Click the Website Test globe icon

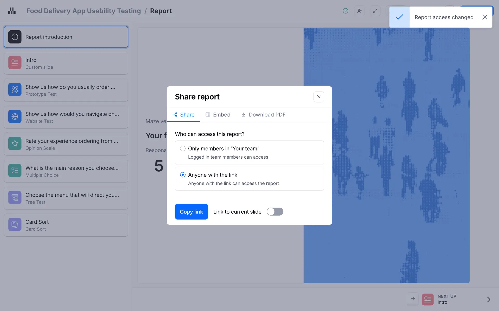pyautogui.click(x=15, y=117)
